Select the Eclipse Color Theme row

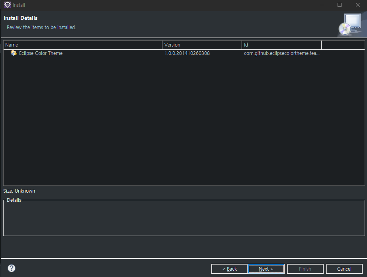click(184, 53)
